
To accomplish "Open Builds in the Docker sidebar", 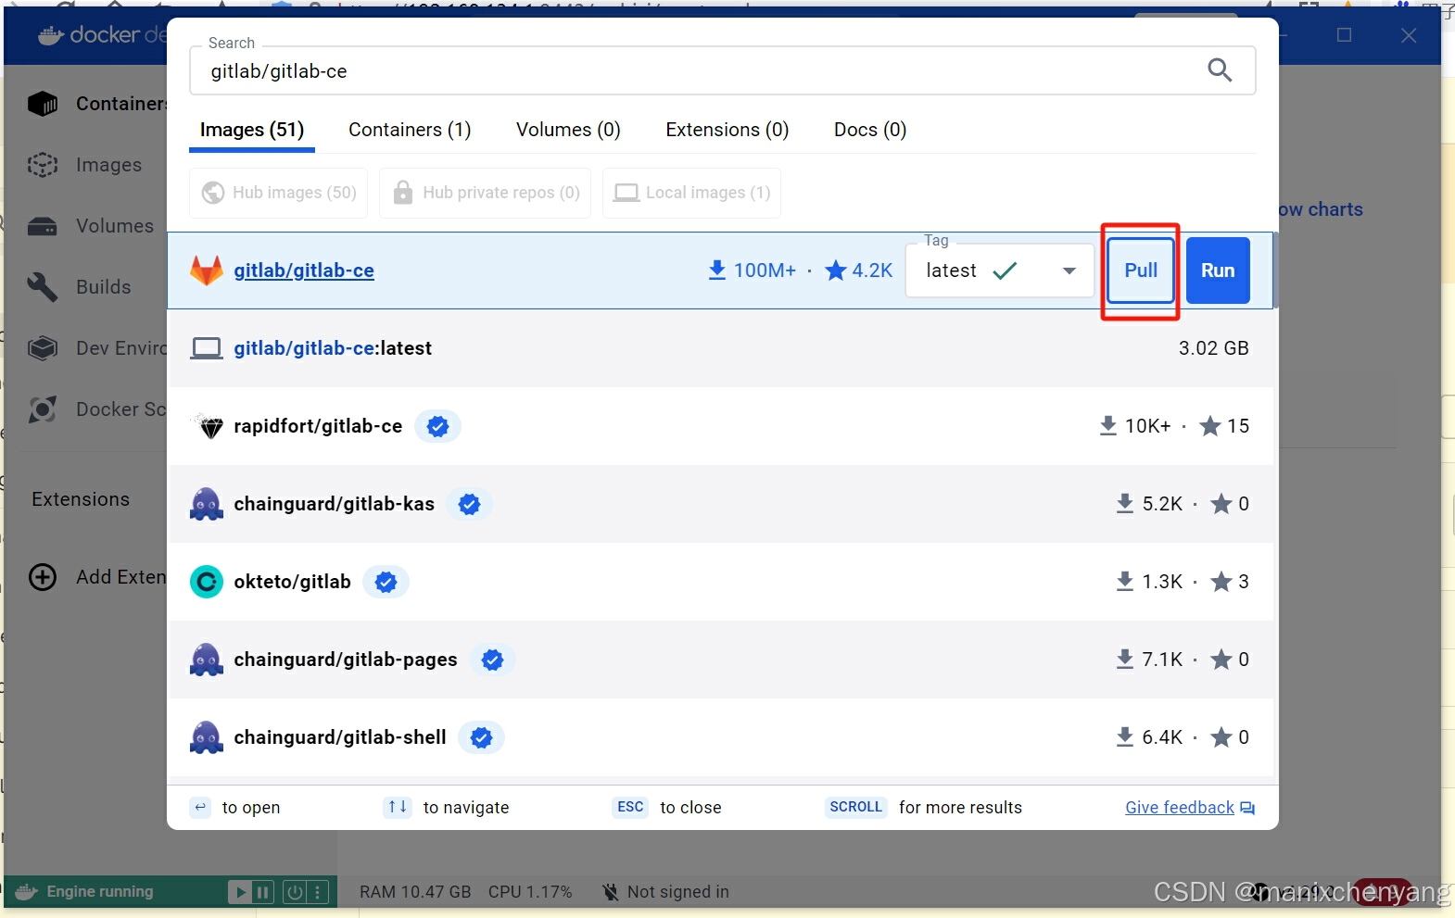I will pos(80,287).
